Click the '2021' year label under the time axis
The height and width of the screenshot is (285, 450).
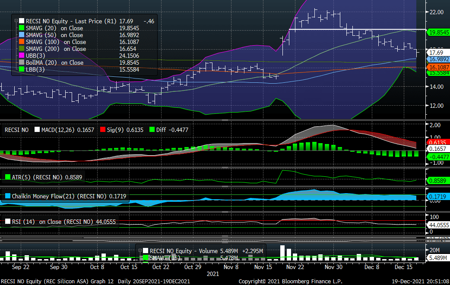pos(213,274)
